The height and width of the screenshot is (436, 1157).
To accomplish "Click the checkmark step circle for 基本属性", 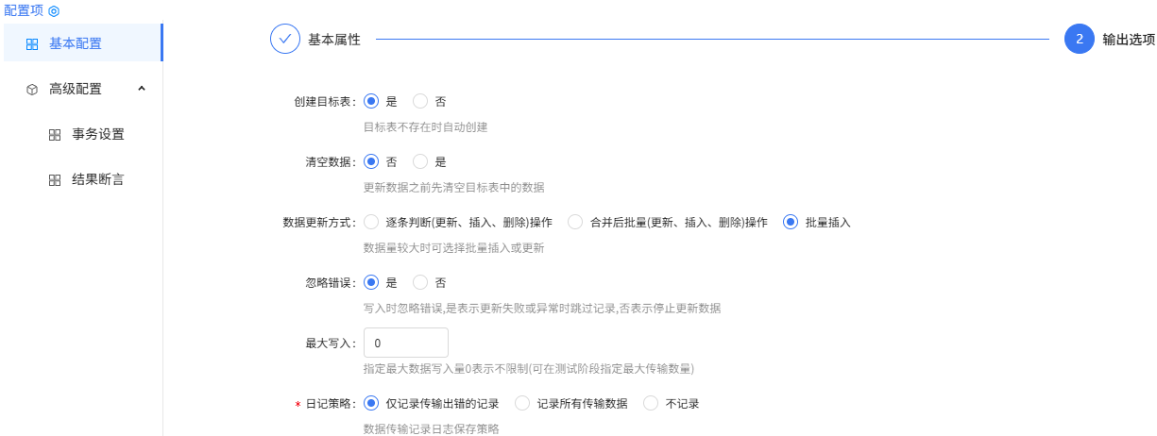I will 284,39.
